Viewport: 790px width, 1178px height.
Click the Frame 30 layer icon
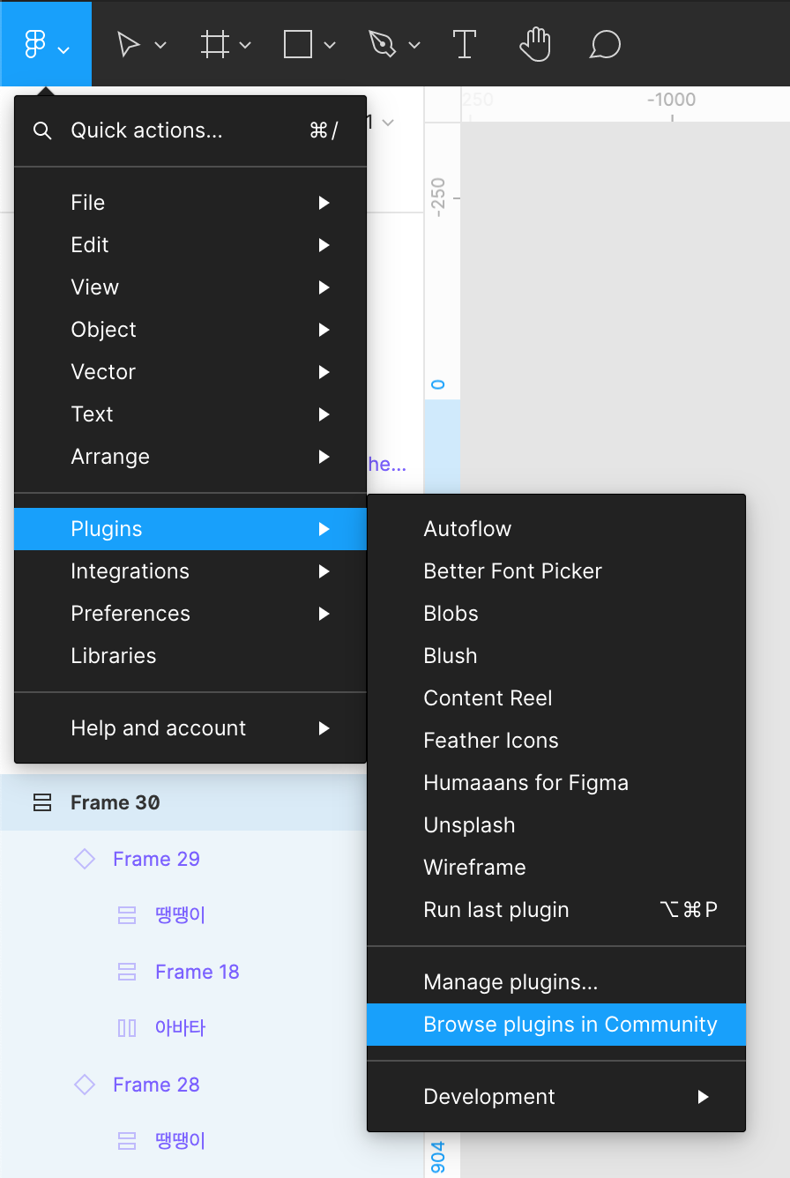tap(41, 802)
